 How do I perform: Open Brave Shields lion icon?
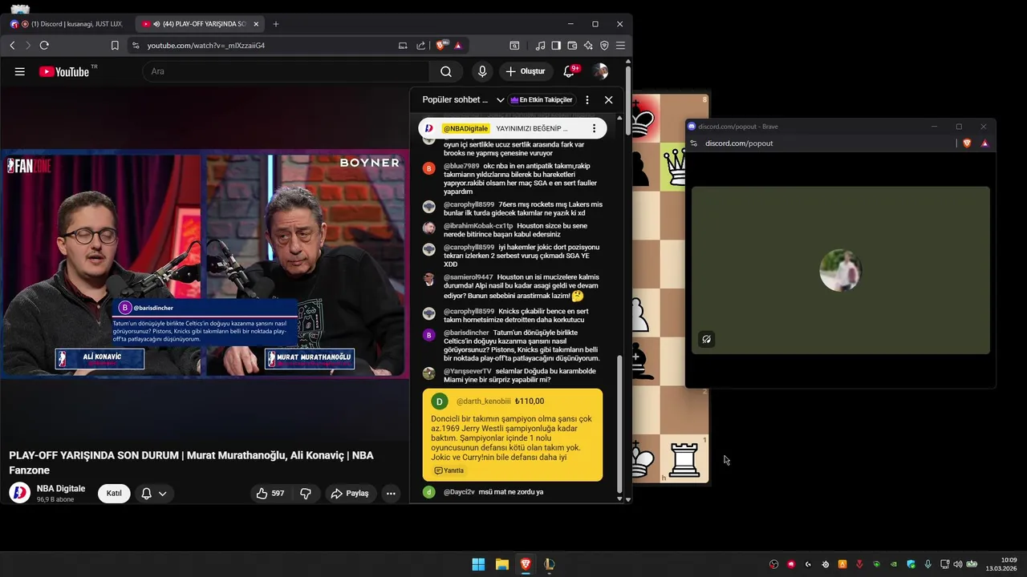(441, 46)
